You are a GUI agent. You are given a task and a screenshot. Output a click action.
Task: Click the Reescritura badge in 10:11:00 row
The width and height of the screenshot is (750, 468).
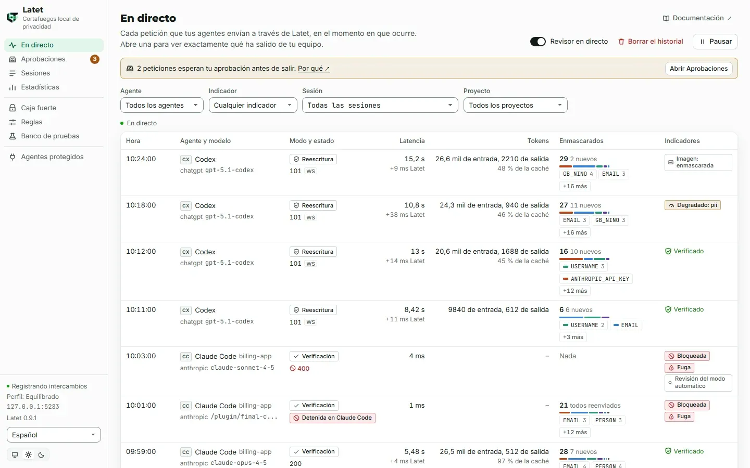(313, 310)
